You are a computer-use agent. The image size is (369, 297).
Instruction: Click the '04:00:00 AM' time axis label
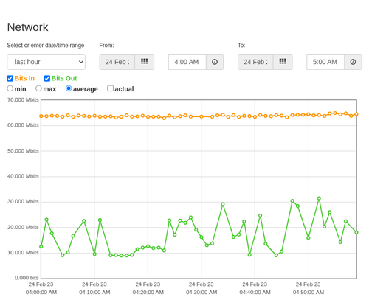click(x=41, y=293)
